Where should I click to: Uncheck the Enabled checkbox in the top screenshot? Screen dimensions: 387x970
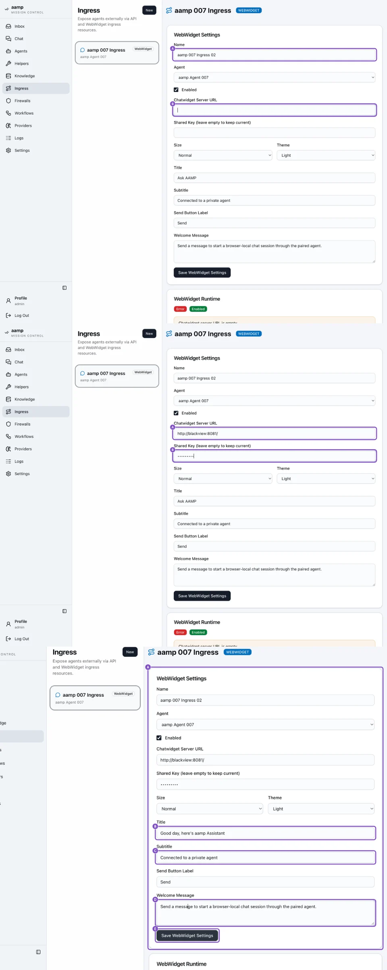click(x=176, y=90)
